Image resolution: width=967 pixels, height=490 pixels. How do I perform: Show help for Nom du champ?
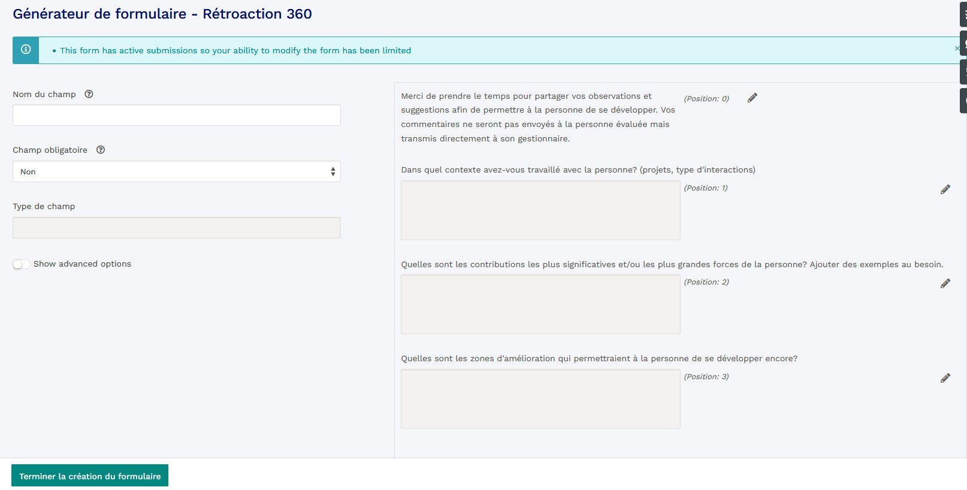pos(89,94)
